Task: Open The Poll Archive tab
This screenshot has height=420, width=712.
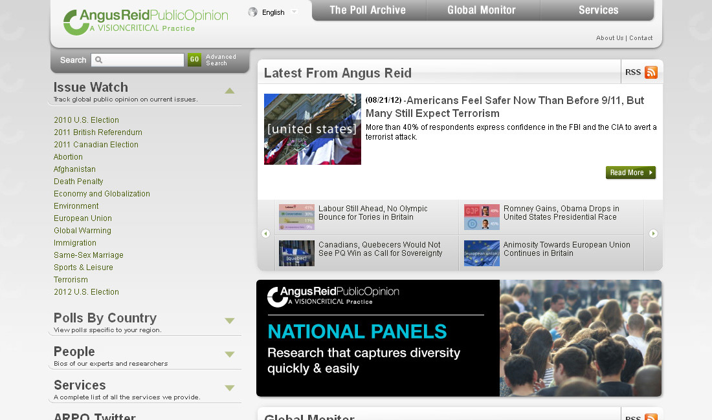Action: point(368,10)
